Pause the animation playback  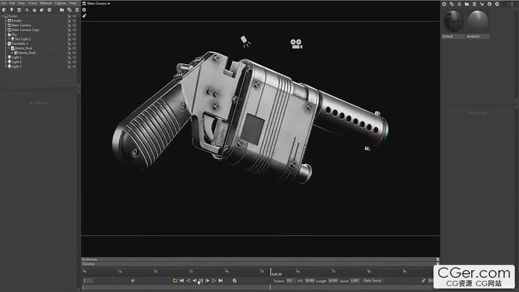[x=201, y=280]
